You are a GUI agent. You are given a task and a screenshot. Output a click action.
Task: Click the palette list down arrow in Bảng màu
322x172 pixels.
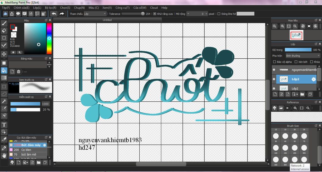coord(49,67)
